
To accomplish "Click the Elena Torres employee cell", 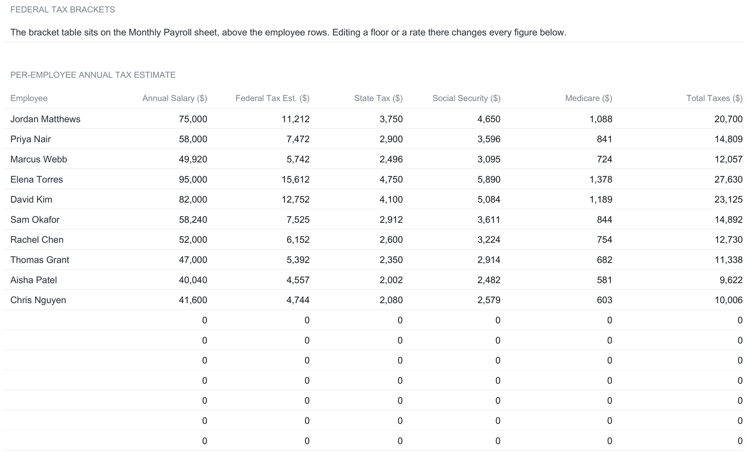I will 37,180.
